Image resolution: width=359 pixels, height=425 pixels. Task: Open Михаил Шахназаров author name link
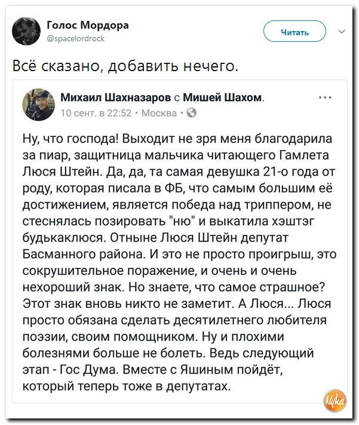(116, 98)
